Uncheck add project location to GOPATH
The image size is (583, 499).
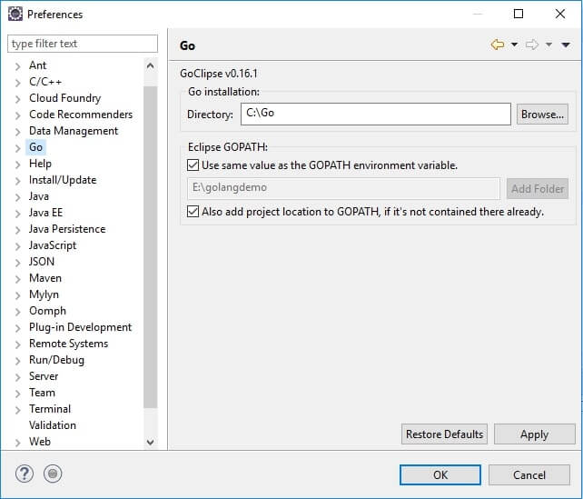point(193,212)
